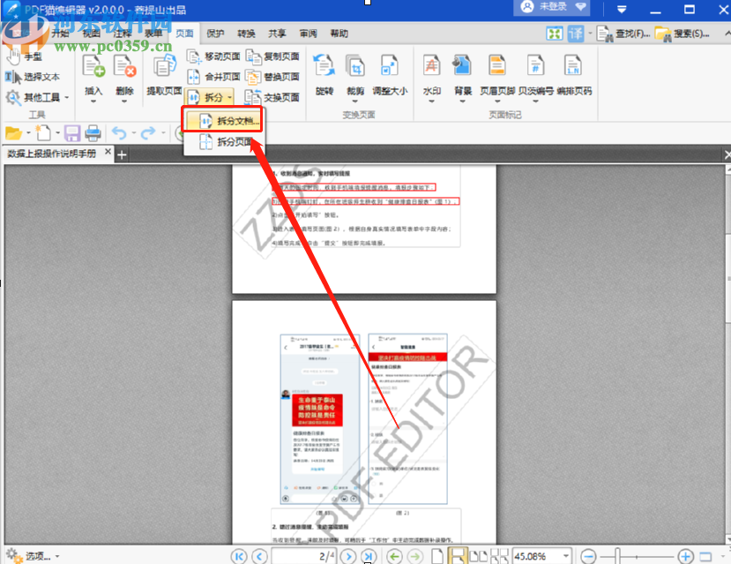This screenshot has height=564, width=731.
Task: Click the Delete pages (删除) icon
Action: coord(124,75)
